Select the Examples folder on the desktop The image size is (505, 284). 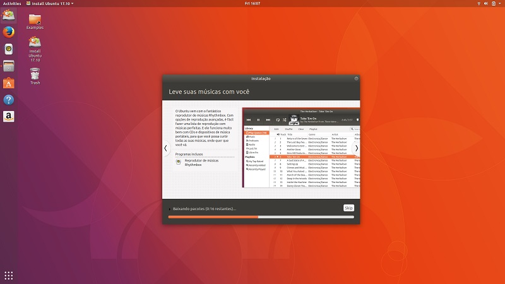click(35, 22)
